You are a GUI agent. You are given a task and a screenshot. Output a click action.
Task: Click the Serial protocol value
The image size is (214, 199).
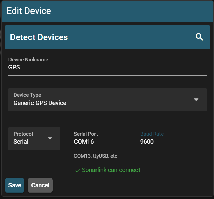(21, 142)
